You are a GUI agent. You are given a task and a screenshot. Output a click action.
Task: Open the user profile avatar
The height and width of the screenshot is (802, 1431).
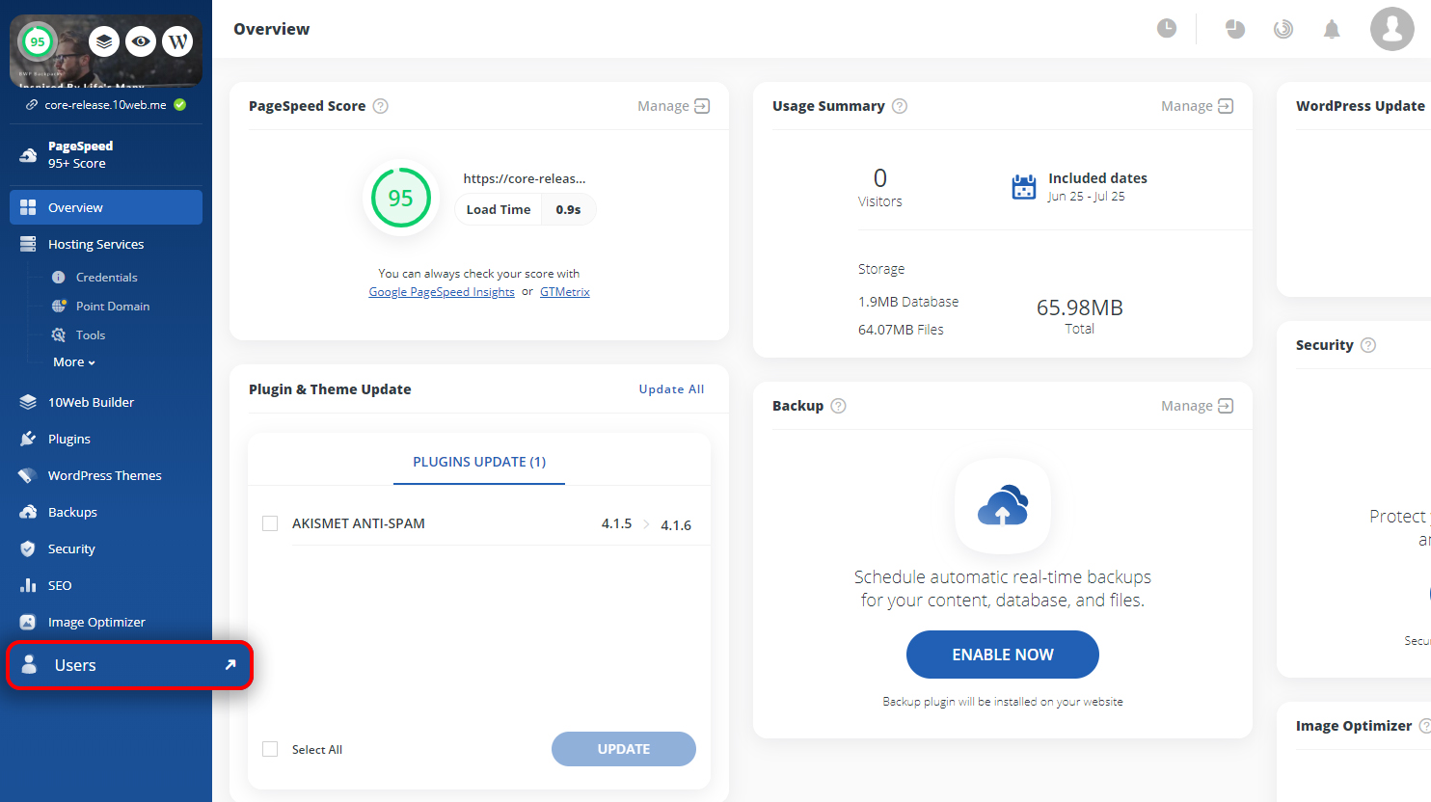(1391, 29)
